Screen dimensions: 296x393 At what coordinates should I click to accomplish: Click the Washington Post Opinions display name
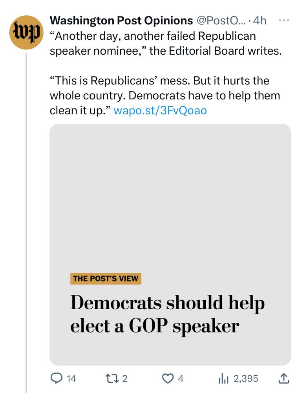tap(120, 20)
